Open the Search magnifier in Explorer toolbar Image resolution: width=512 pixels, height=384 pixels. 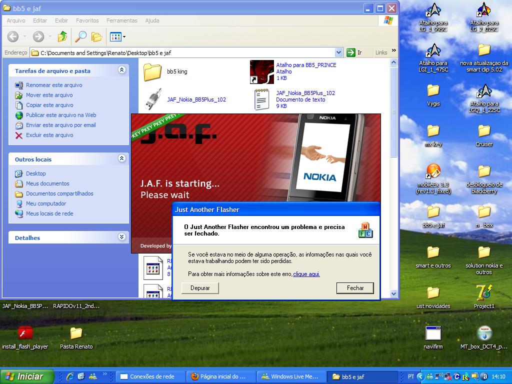80,36
